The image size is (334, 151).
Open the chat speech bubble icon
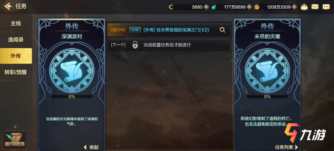[326, 7]
